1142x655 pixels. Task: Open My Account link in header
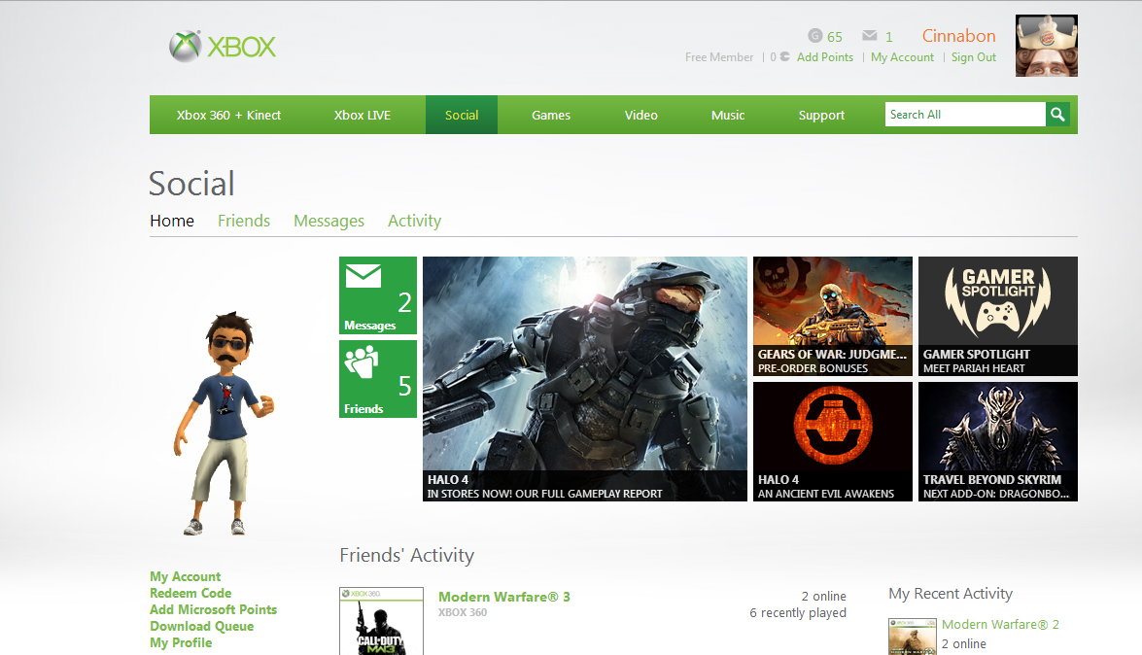click(x=902, y=56)
